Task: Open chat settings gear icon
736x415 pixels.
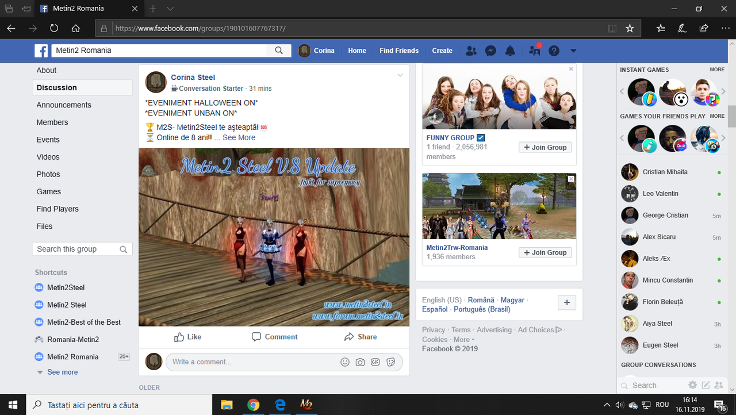Action: 693,385
